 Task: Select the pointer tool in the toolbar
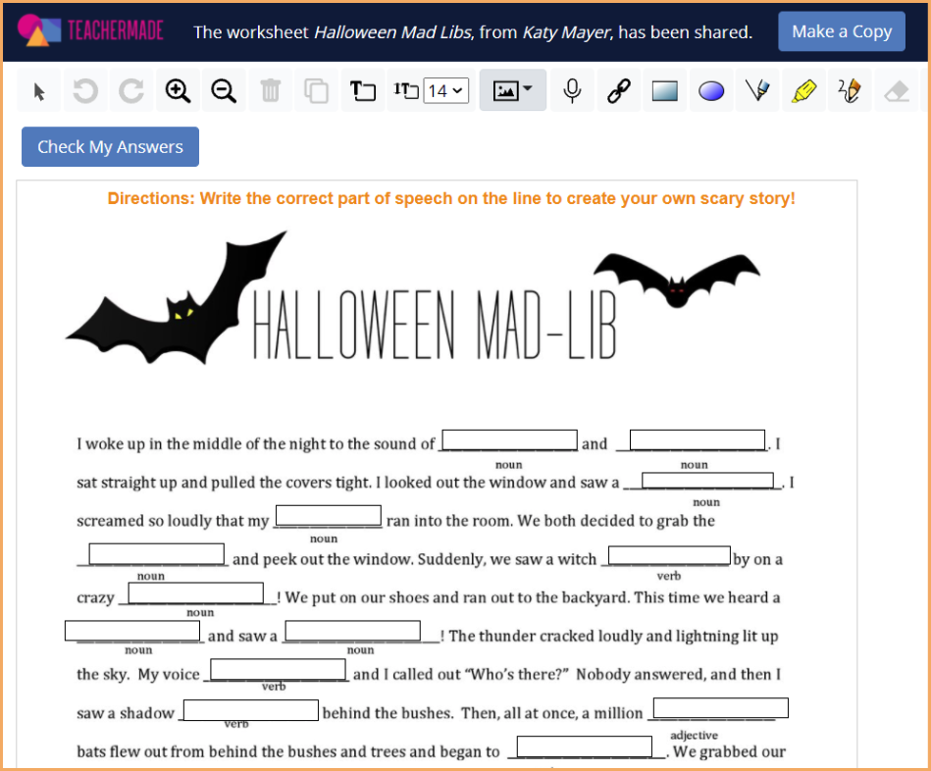pyautogui.click(x=38, y=90)
